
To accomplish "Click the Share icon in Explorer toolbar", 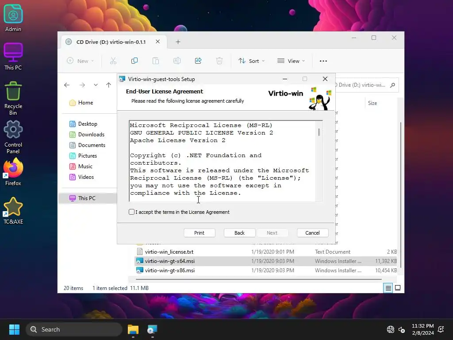I will click(x=198, y=61).
